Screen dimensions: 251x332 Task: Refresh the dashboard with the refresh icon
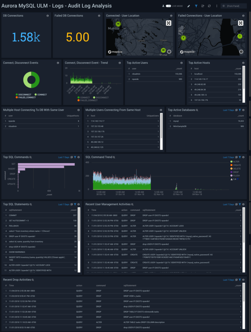click(x=209, y=6)
